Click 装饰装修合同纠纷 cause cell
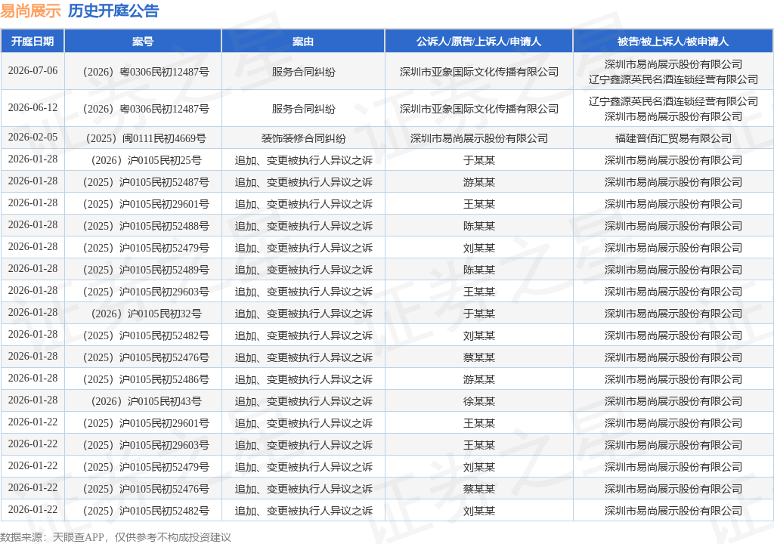The height and width of the screenshot is (544, 774). (x=303, y=138)
